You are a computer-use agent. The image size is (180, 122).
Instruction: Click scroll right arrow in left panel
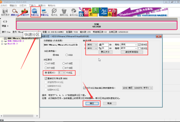click(x=37, y=116)
